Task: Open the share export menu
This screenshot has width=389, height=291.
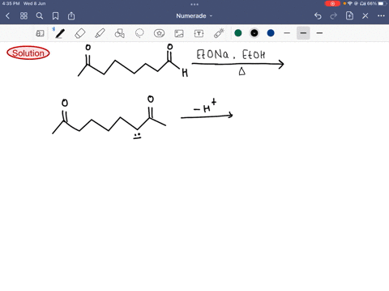Action: pos(71,16)
